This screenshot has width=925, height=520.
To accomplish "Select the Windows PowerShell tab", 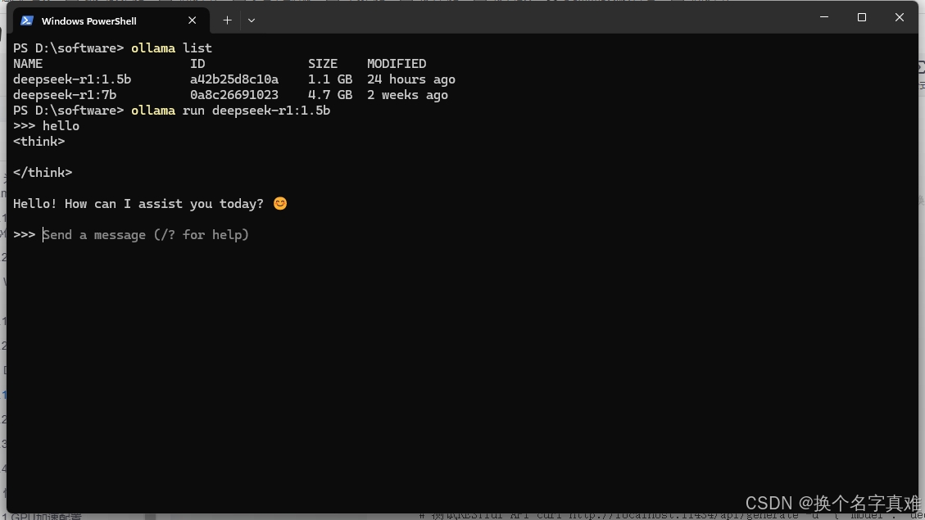I will point(111,20).
